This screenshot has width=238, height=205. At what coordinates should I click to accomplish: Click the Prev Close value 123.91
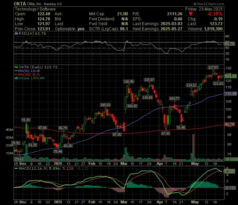(44, 29)
